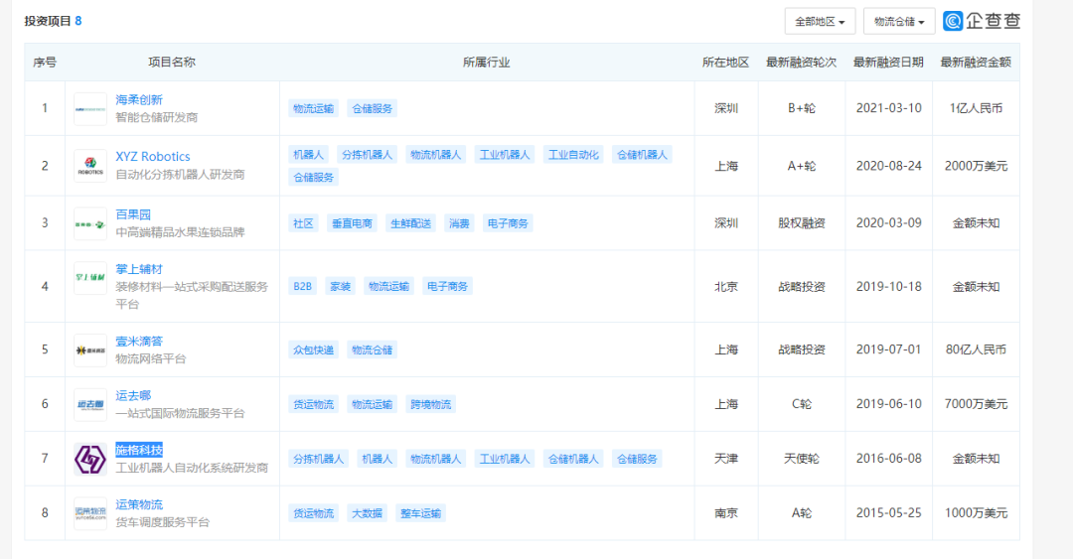Click 仓储服务 tag in XYZ Robotics row
Viewport: 1073px width, 559px height.
click(x=313, y=177)
